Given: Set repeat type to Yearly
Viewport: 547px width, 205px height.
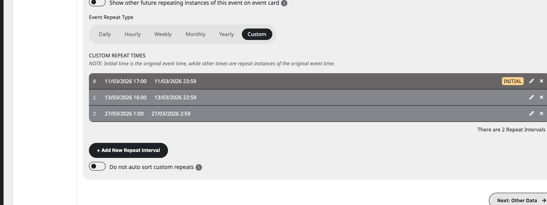Looking at the screenshot, I should pos(226,34).
